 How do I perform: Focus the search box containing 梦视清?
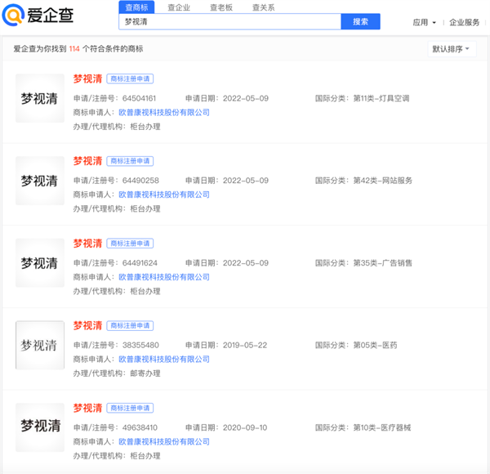click(229, 21)
